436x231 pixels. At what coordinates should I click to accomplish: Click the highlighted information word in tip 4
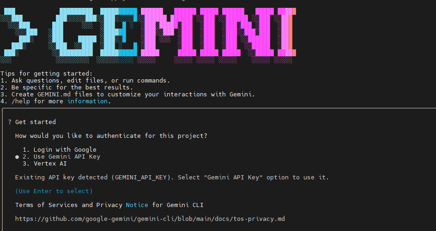coord(87,101)
